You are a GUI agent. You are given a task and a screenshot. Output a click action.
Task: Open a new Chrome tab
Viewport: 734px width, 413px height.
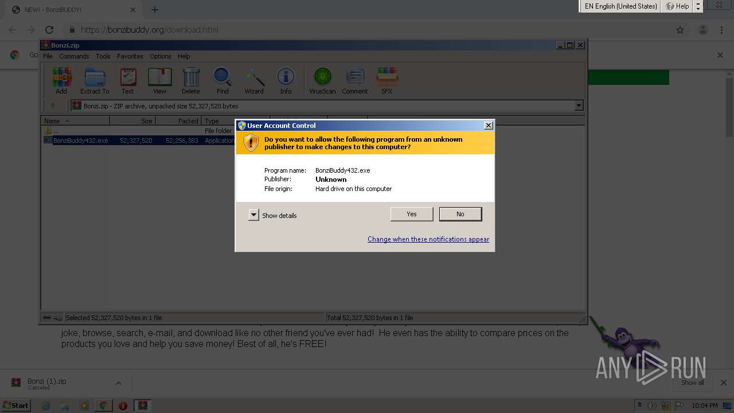coord(155,10)
